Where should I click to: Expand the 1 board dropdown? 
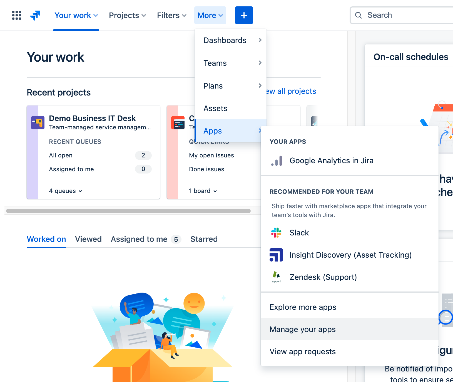[203, 191]
